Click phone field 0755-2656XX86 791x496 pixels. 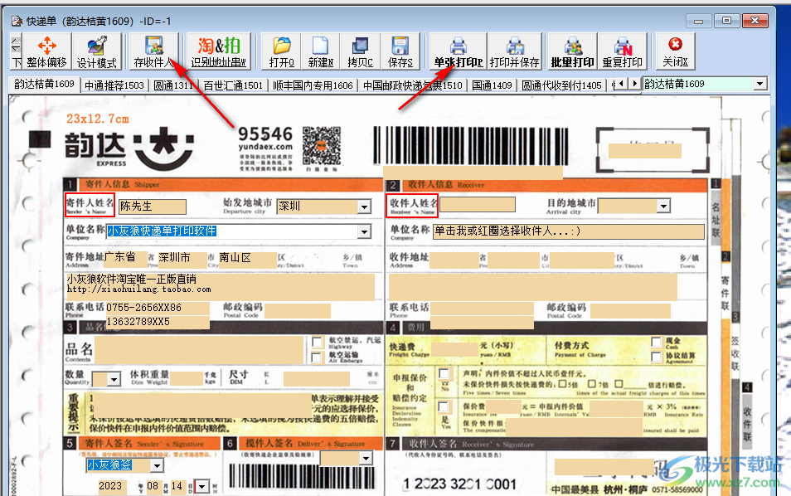click(x=158, y=308)
